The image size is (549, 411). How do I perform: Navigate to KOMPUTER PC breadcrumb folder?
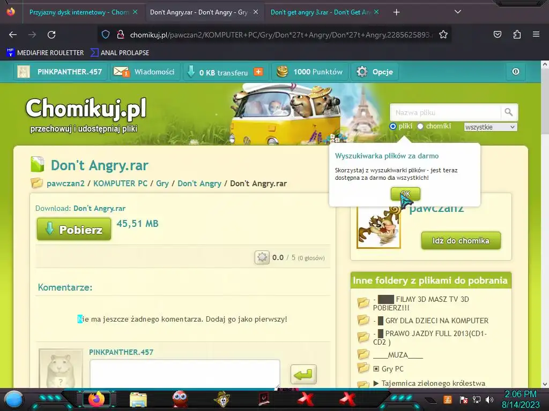[120, 184]
